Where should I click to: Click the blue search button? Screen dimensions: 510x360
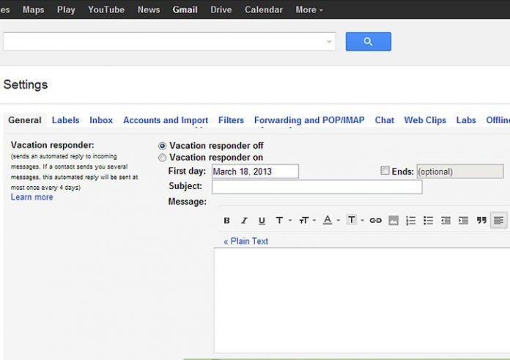coord(368,42)
